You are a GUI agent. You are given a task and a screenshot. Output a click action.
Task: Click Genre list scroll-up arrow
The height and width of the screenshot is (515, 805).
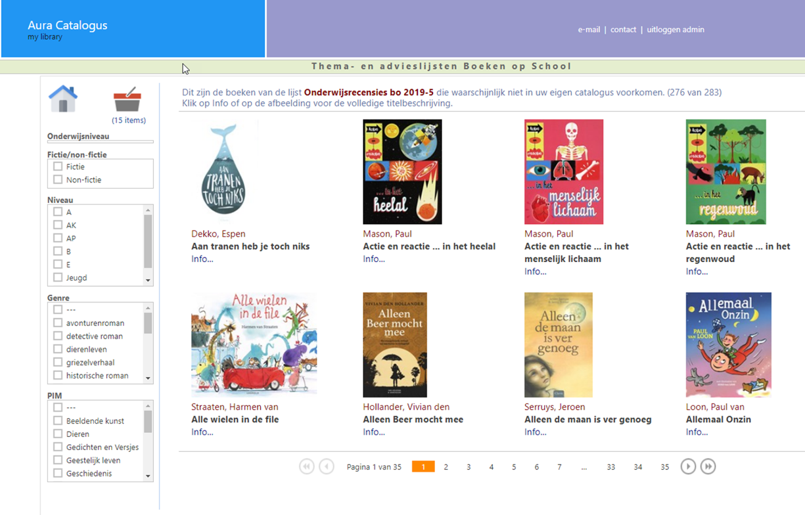[x=148, y=308]
